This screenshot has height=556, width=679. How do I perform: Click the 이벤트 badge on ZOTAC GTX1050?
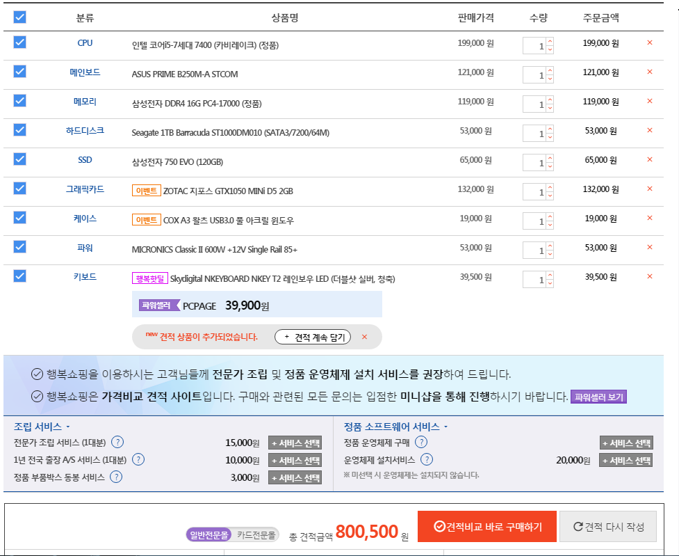147,191
